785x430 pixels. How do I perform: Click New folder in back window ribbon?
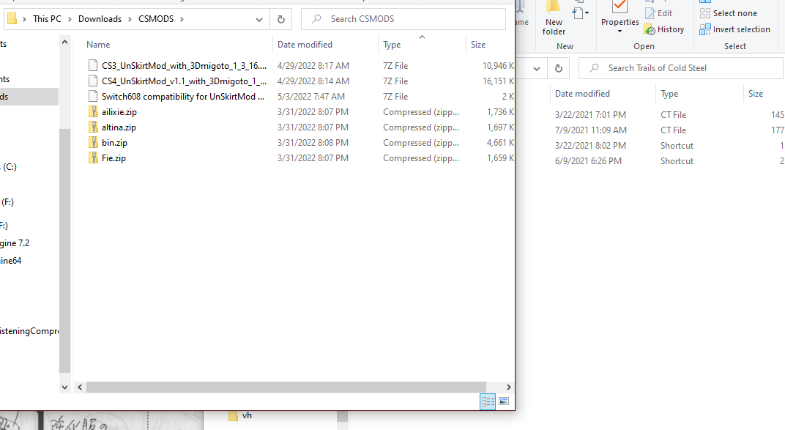(x=554, y=19)
